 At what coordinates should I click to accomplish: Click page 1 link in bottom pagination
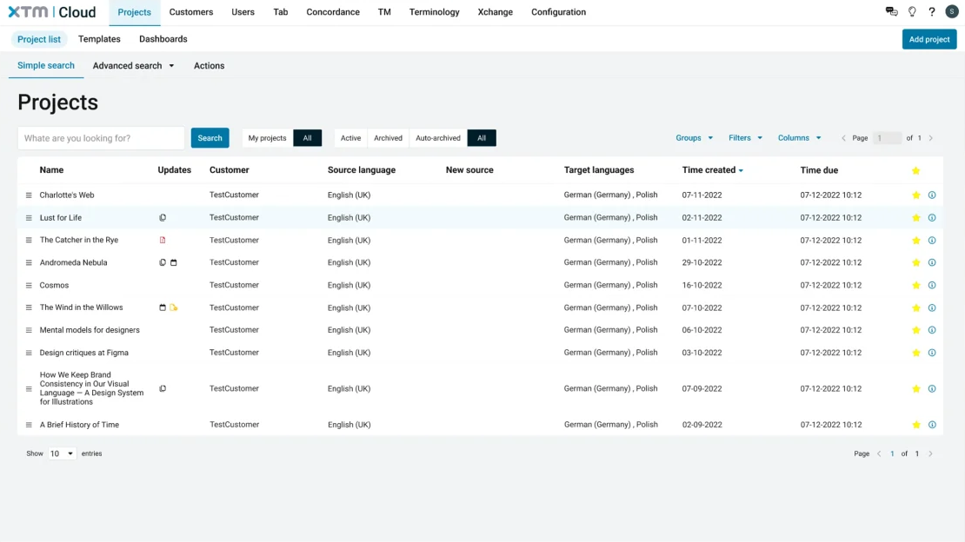coord(892,454)
